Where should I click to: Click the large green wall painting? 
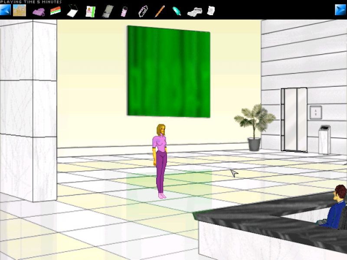pos(169,72)
